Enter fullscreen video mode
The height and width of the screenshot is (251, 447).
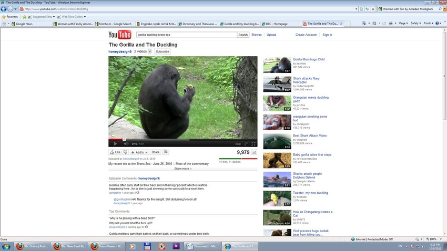click(253, 143)
